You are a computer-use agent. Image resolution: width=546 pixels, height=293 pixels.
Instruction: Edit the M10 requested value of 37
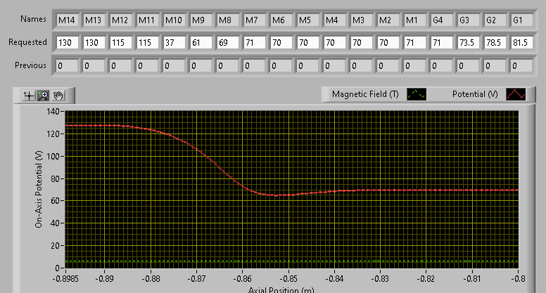[x=174, y=43]
